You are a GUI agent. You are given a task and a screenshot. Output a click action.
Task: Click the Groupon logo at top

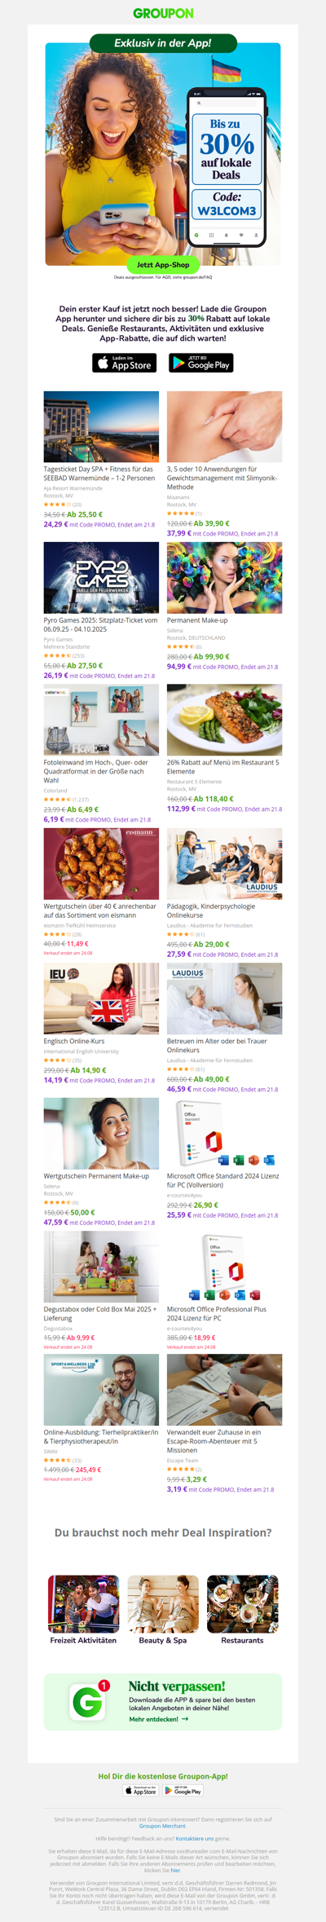pyautogui.click(x=163, y=13)
